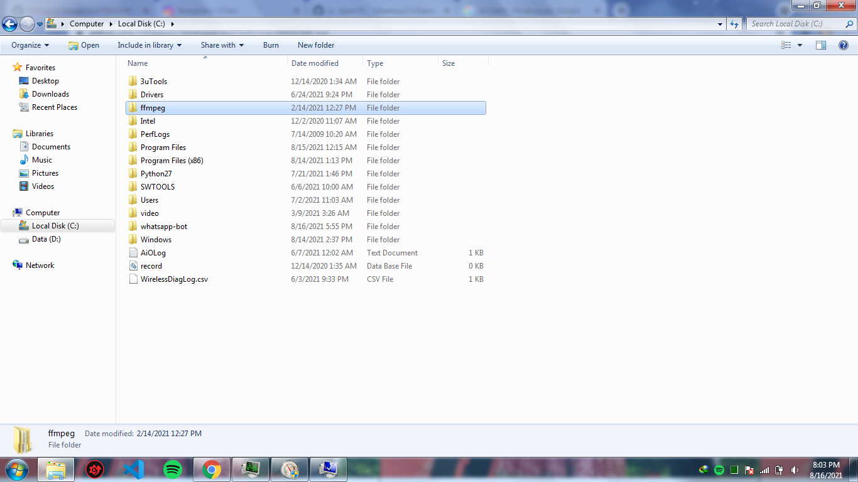Image resolution: width=858 pixels, height=482 pixels.
Task: Select Downloads under Favorites
Action: point(50,94)
